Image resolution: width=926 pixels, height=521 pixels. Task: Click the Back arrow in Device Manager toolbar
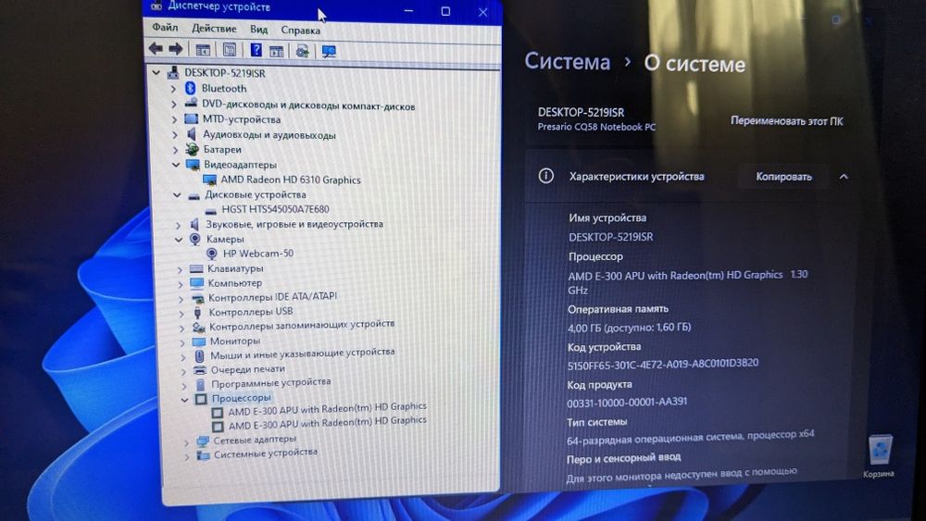tap(156, 49)
